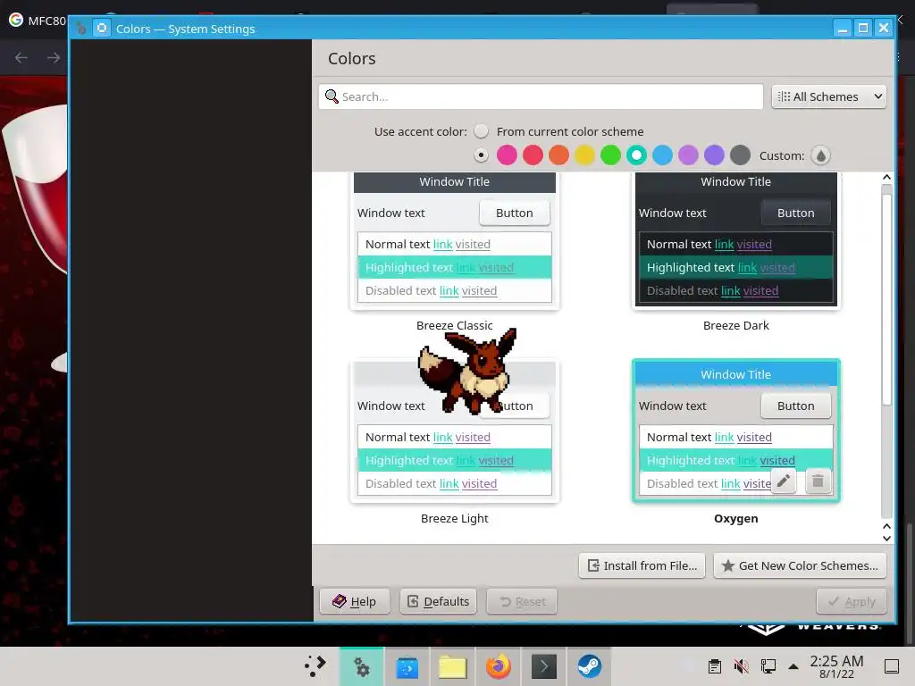915x686 pixels.
Task: Click show desktop icon at taskbar end
Action: point(892,666)
